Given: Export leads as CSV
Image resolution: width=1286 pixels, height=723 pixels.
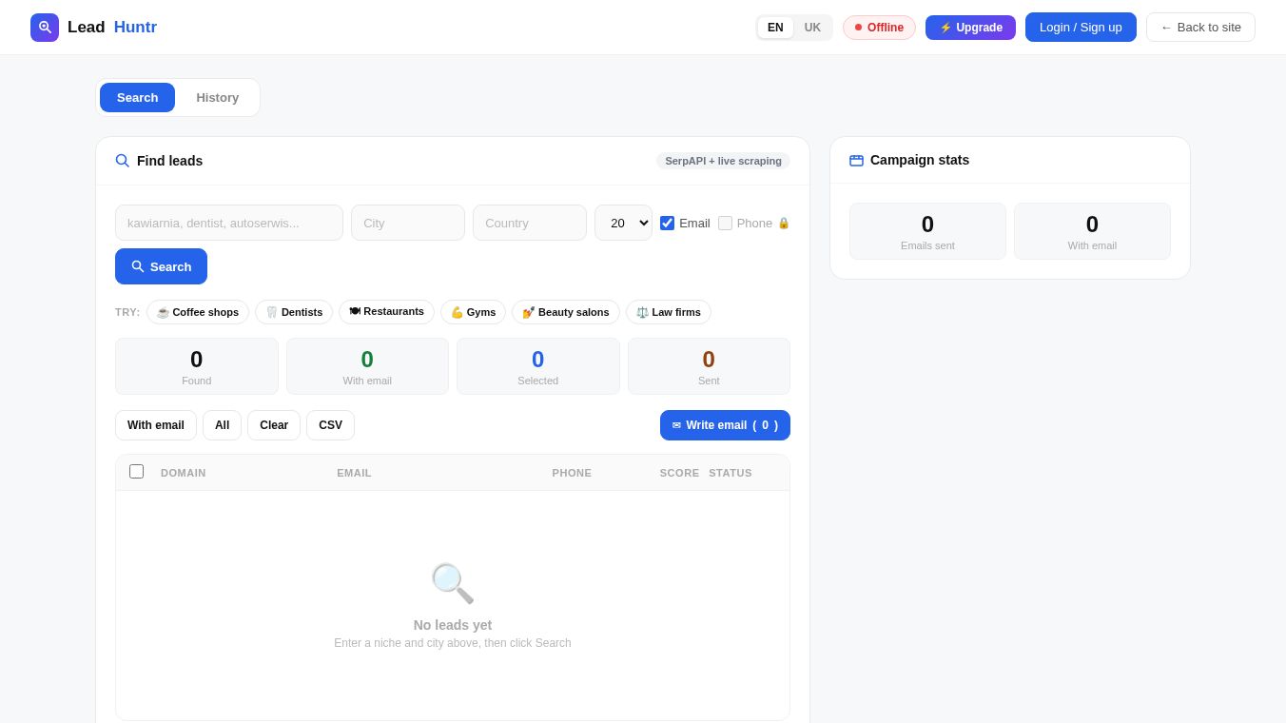Looking at the screenshot, I should 330,425.
